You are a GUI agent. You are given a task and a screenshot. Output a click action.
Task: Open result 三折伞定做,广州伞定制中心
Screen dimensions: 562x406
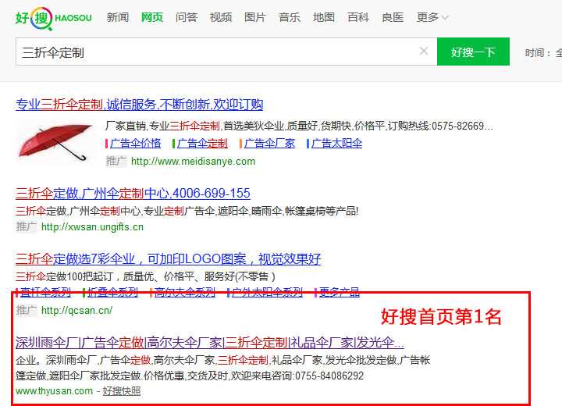click(133, 193)
